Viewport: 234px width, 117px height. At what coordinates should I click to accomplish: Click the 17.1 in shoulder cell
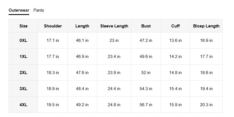point(53,40)
